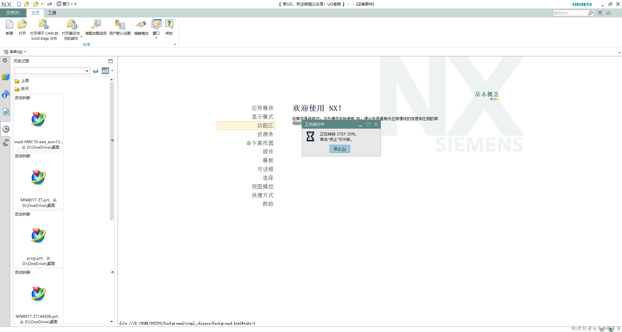Select 功能区 highlighted topic
This screenshot has height=332, width=622.
(x=246, y=125)
